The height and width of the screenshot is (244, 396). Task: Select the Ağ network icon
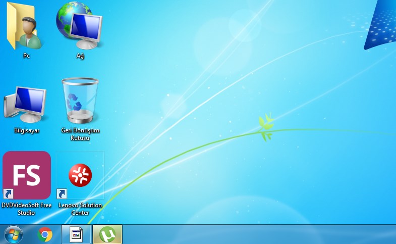point(79,25)
